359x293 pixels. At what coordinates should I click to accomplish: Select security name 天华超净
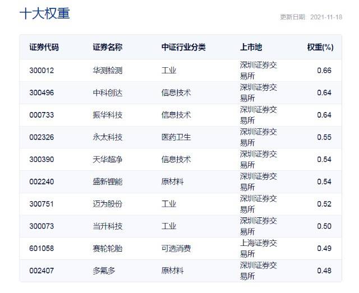click(x=107, y=160)
